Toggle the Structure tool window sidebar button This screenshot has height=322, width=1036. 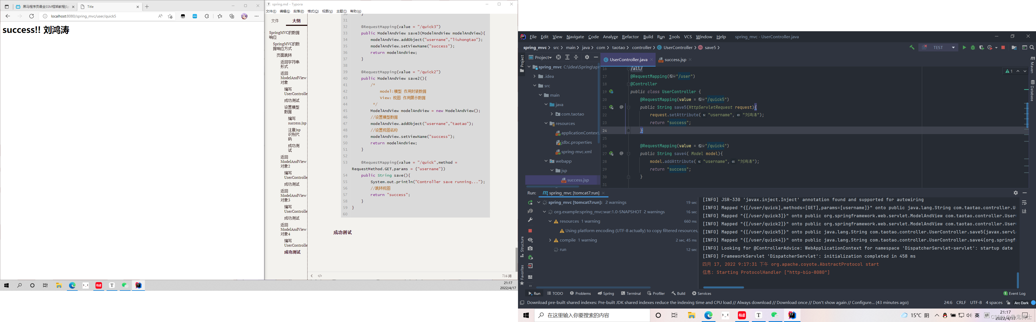[522, 246]
